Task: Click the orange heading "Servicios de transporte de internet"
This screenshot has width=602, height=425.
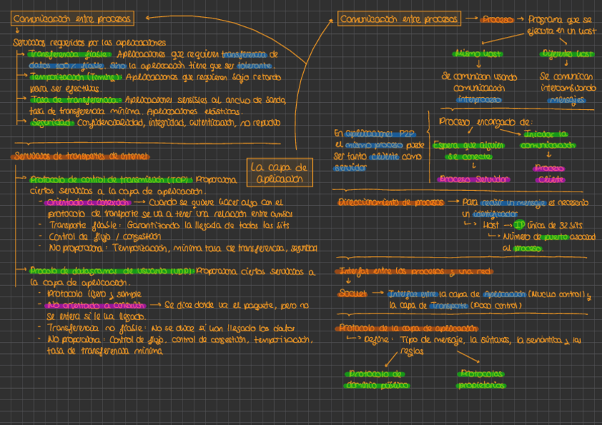Action: [81, 156]
